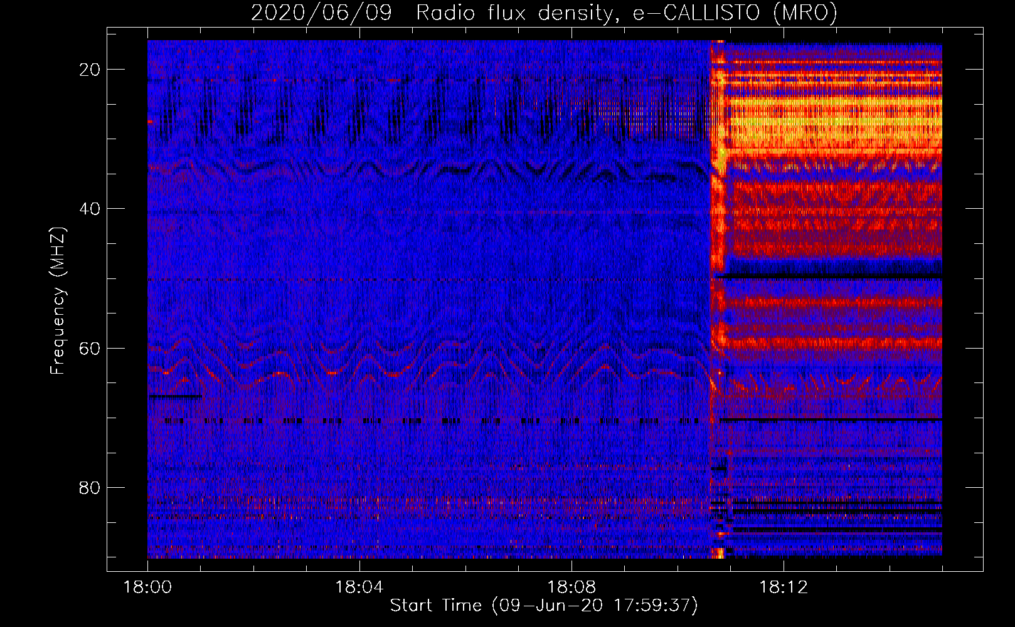Click the 40 frequency tick label
Image resolution: width=1015 pixels, height=627 pixels.
click(x=90, y=209)
